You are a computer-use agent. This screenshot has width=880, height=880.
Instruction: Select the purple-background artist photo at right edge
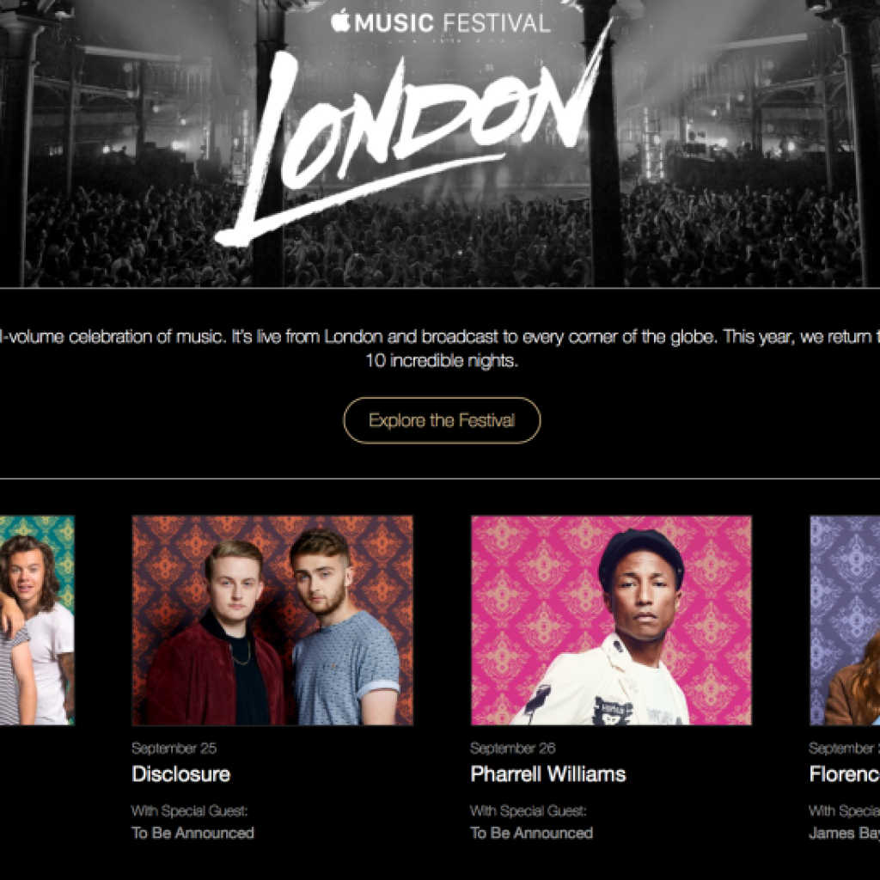[x=845, y=620]
